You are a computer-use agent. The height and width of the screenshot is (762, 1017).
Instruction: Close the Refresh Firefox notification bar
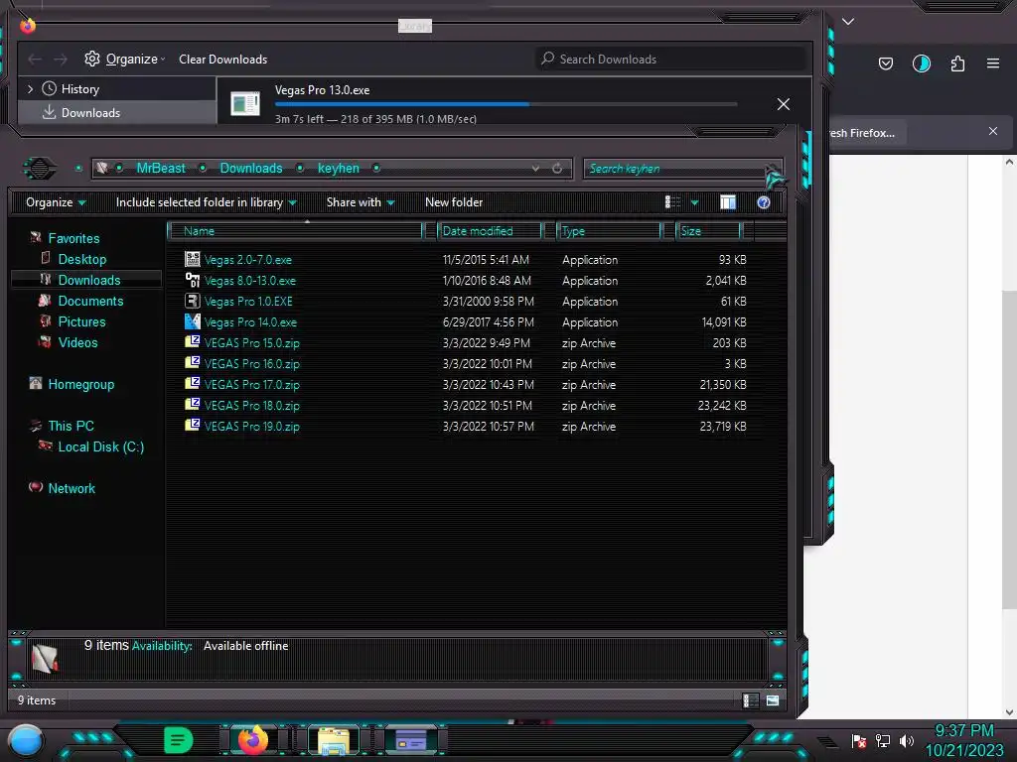[x=993, y=131]
